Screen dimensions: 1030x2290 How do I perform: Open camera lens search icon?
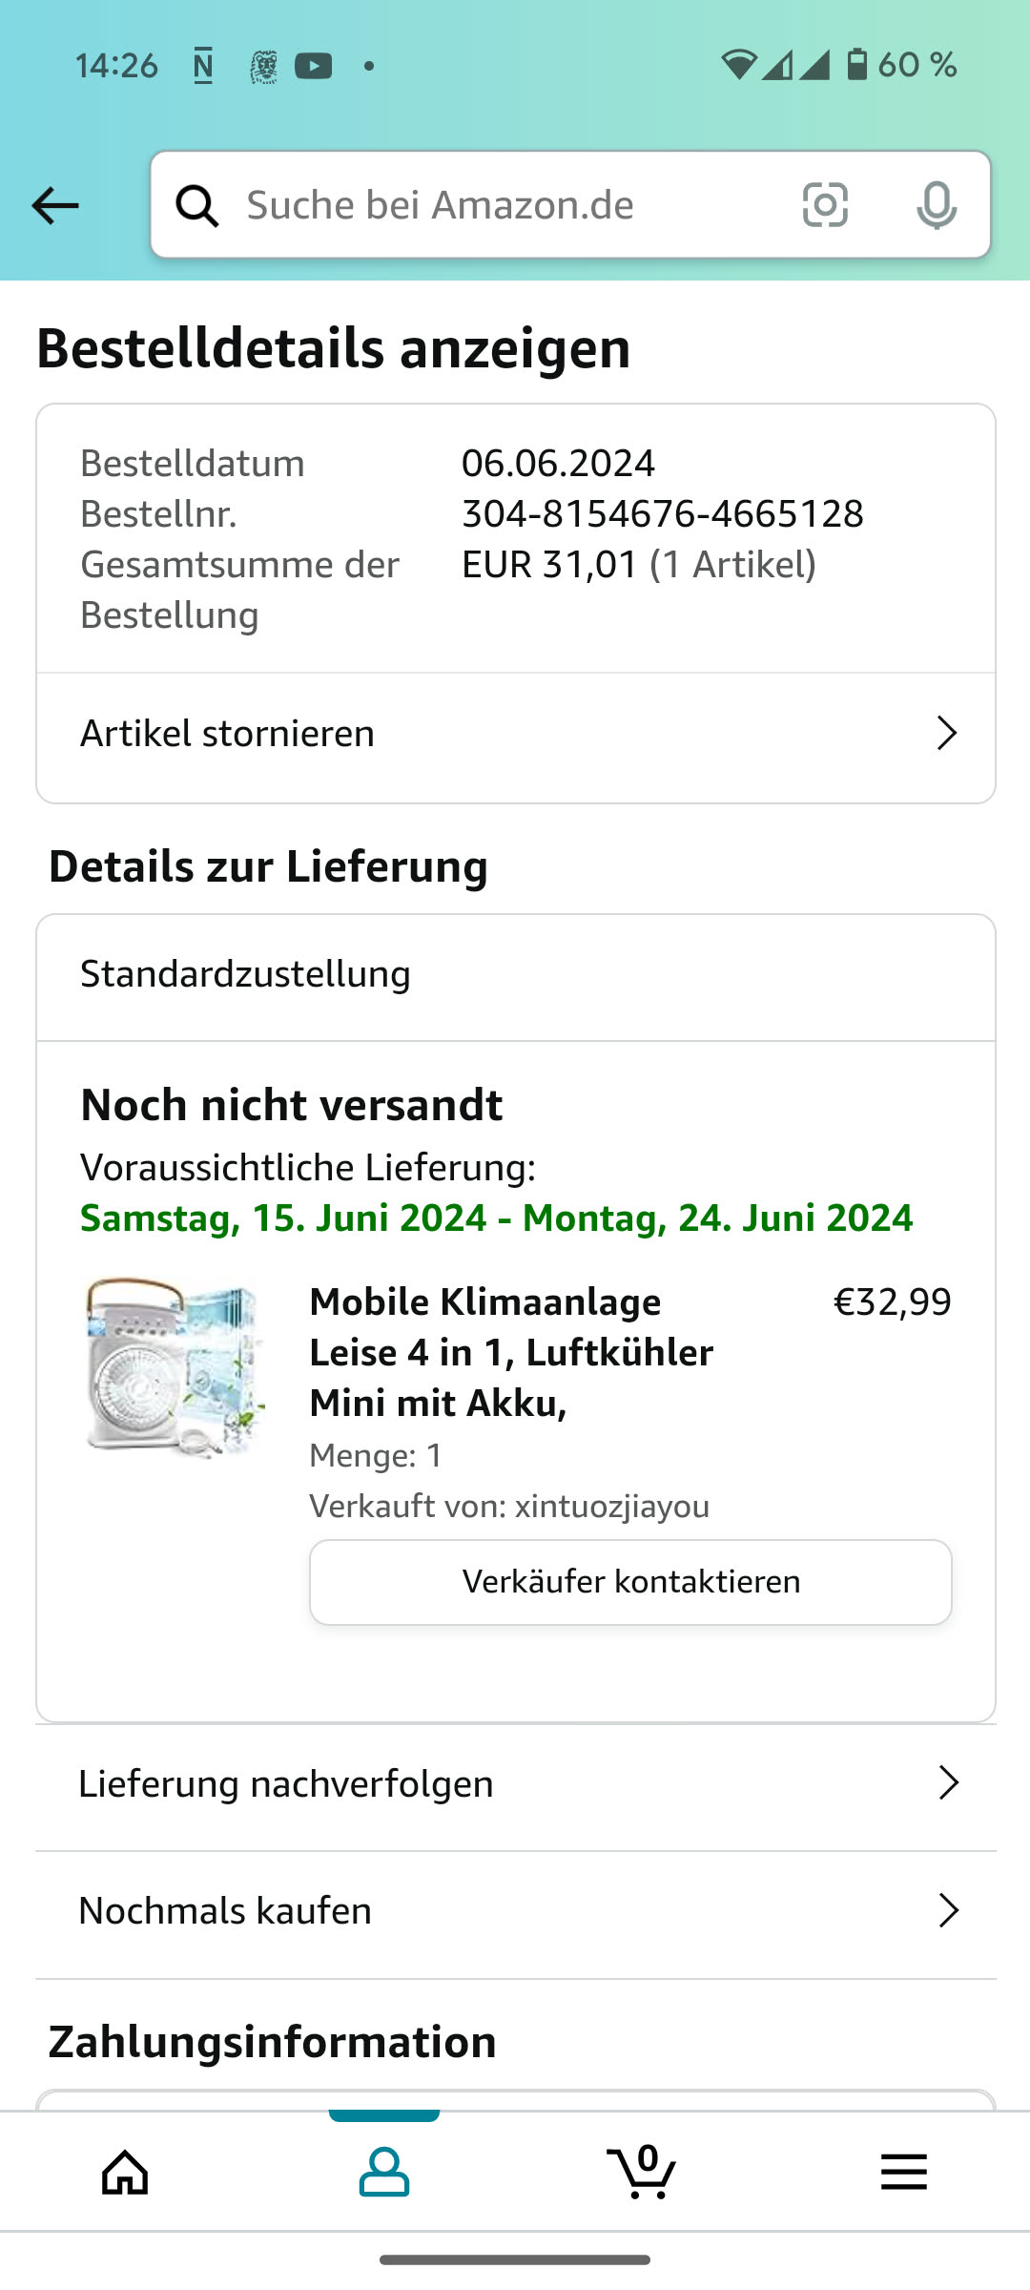825,205
